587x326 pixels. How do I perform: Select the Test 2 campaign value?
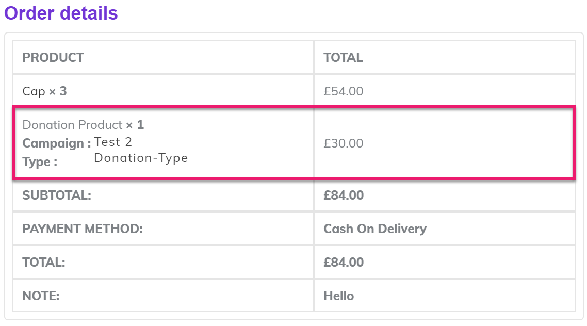click(113, 142)
